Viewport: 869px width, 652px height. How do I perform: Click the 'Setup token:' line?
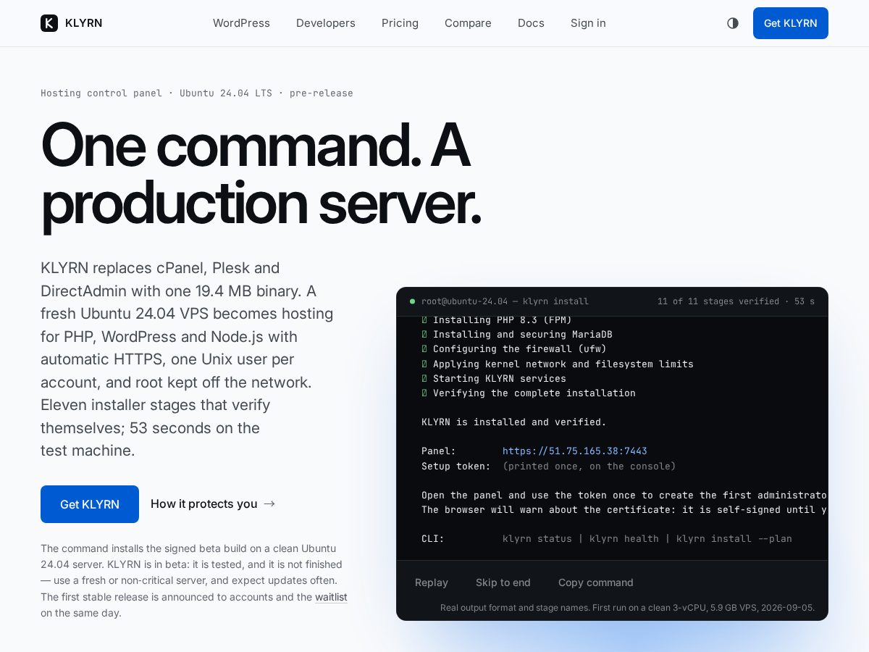(x=549, y=466)
